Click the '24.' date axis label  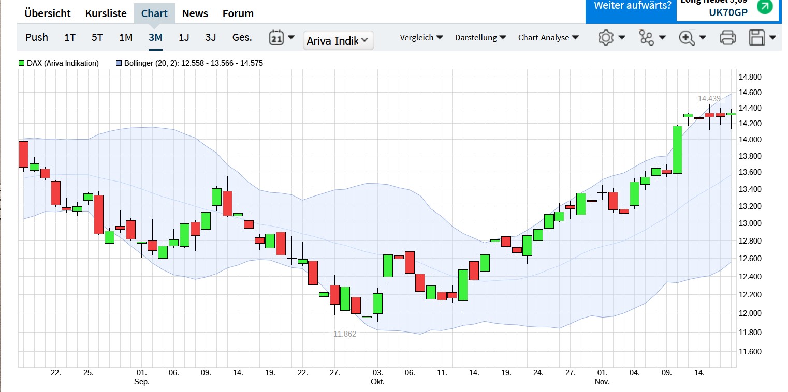pos(538,372)
